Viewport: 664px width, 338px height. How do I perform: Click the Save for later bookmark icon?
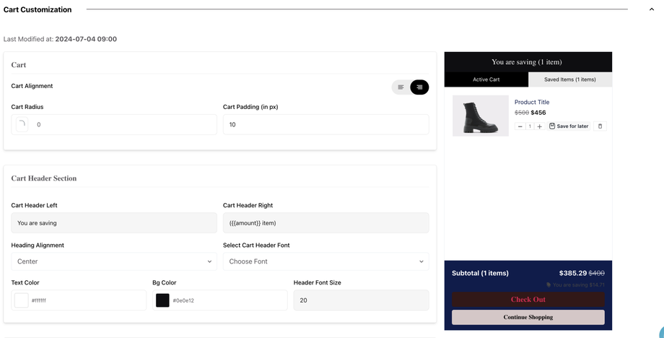coord(552,126)
